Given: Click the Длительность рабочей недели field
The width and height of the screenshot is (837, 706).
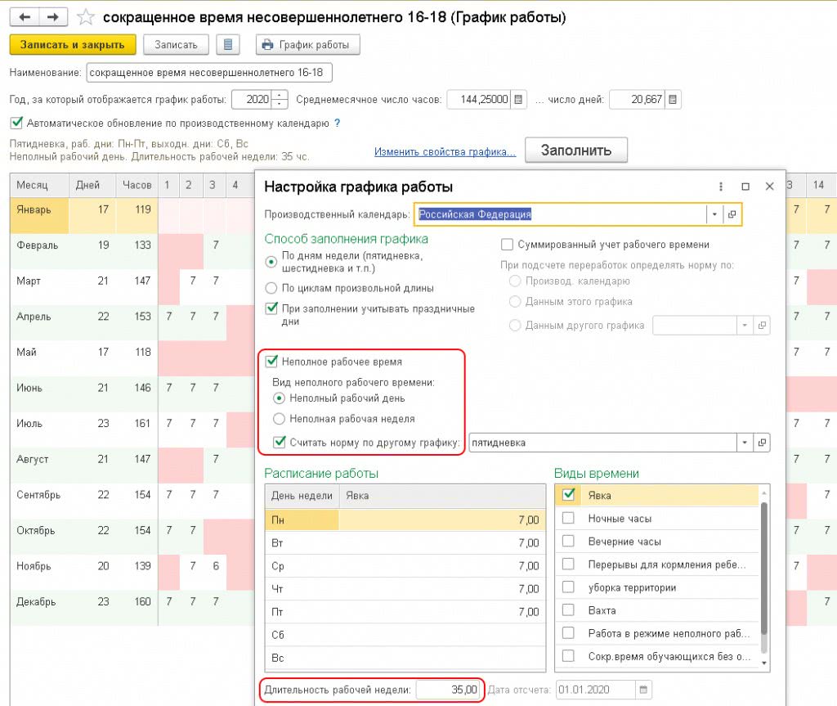Looking at the screenshot, I should 448,690.
